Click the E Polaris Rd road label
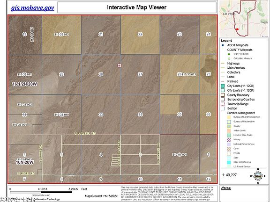 [x=85, y=133]
